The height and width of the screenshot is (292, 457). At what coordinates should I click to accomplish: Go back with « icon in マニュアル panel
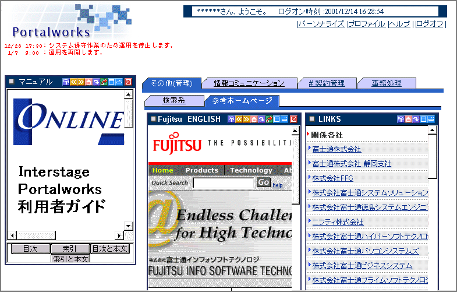[x=73, y=82]
